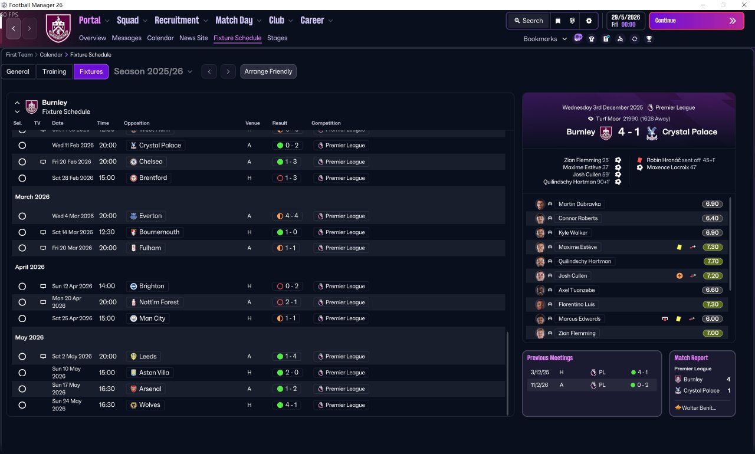Open the trophy icon in the bookmarks bar

coord(649,39)
